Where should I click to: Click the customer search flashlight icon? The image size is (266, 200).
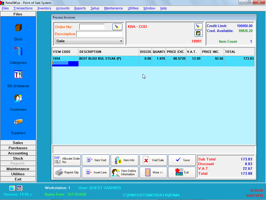click(x=198, y=26)
